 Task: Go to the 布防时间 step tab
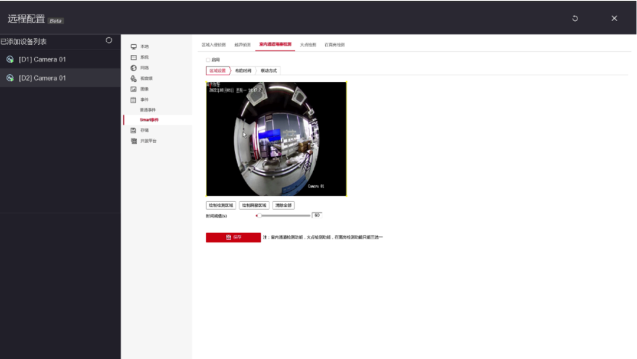coord(242,71)
